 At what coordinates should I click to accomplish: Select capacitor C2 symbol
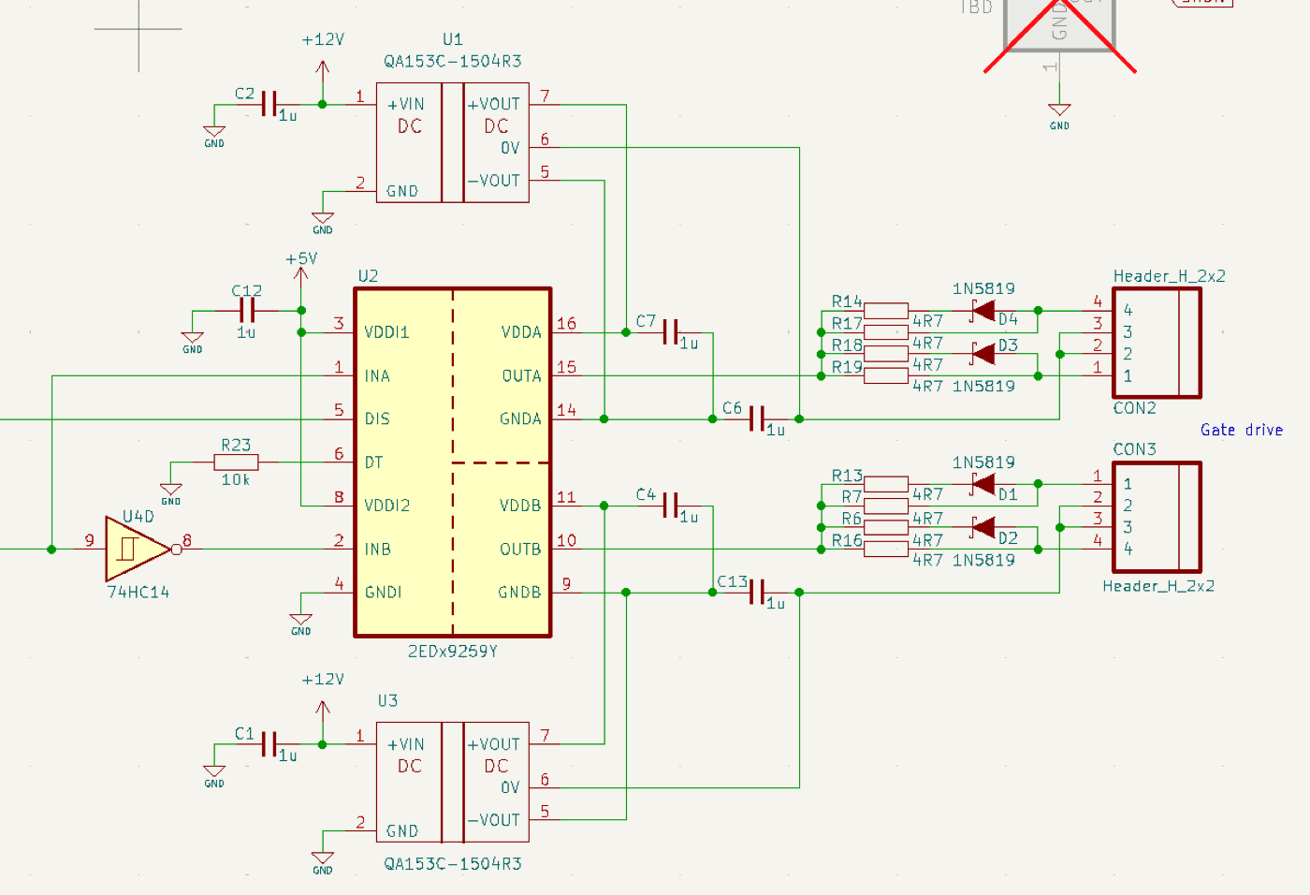269,104
